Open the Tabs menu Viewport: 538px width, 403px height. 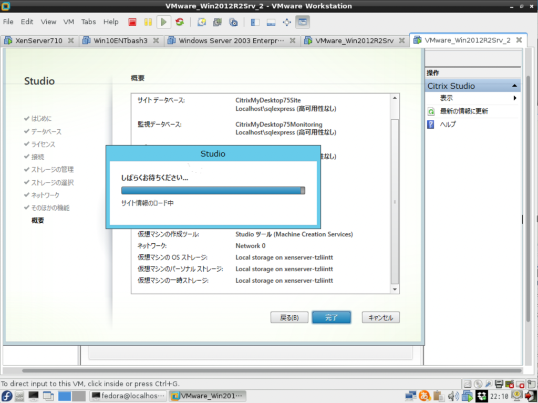coord(88,22)
